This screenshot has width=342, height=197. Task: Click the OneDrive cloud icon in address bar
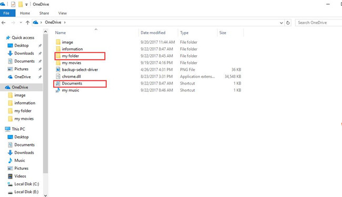(36, 23)
